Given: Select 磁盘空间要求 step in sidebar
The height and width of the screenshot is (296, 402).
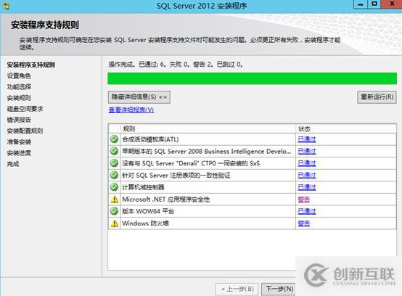Looking at the screenshot, I should (x=25, y=109).
